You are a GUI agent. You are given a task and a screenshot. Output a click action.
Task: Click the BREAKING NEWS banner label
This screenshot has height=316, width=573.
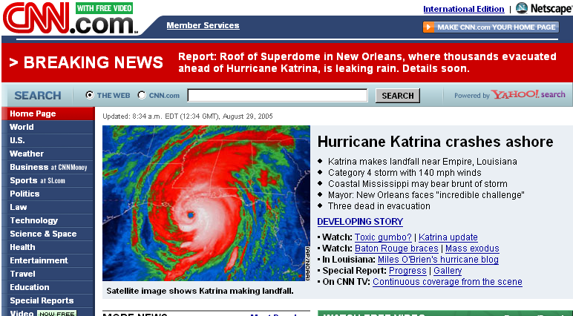click(86, 62)
